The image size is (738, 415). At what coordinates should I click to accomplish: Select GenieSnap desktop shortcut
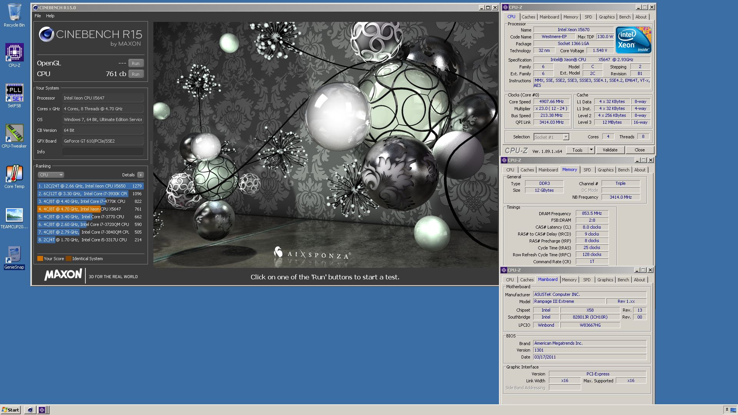(14, 258)
